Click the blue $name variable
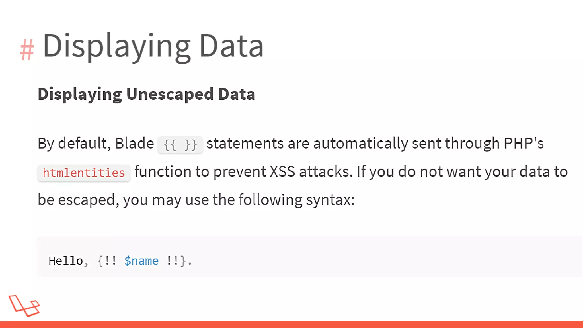The height and width of the screenshot is (328, 583). coord(141,261)
